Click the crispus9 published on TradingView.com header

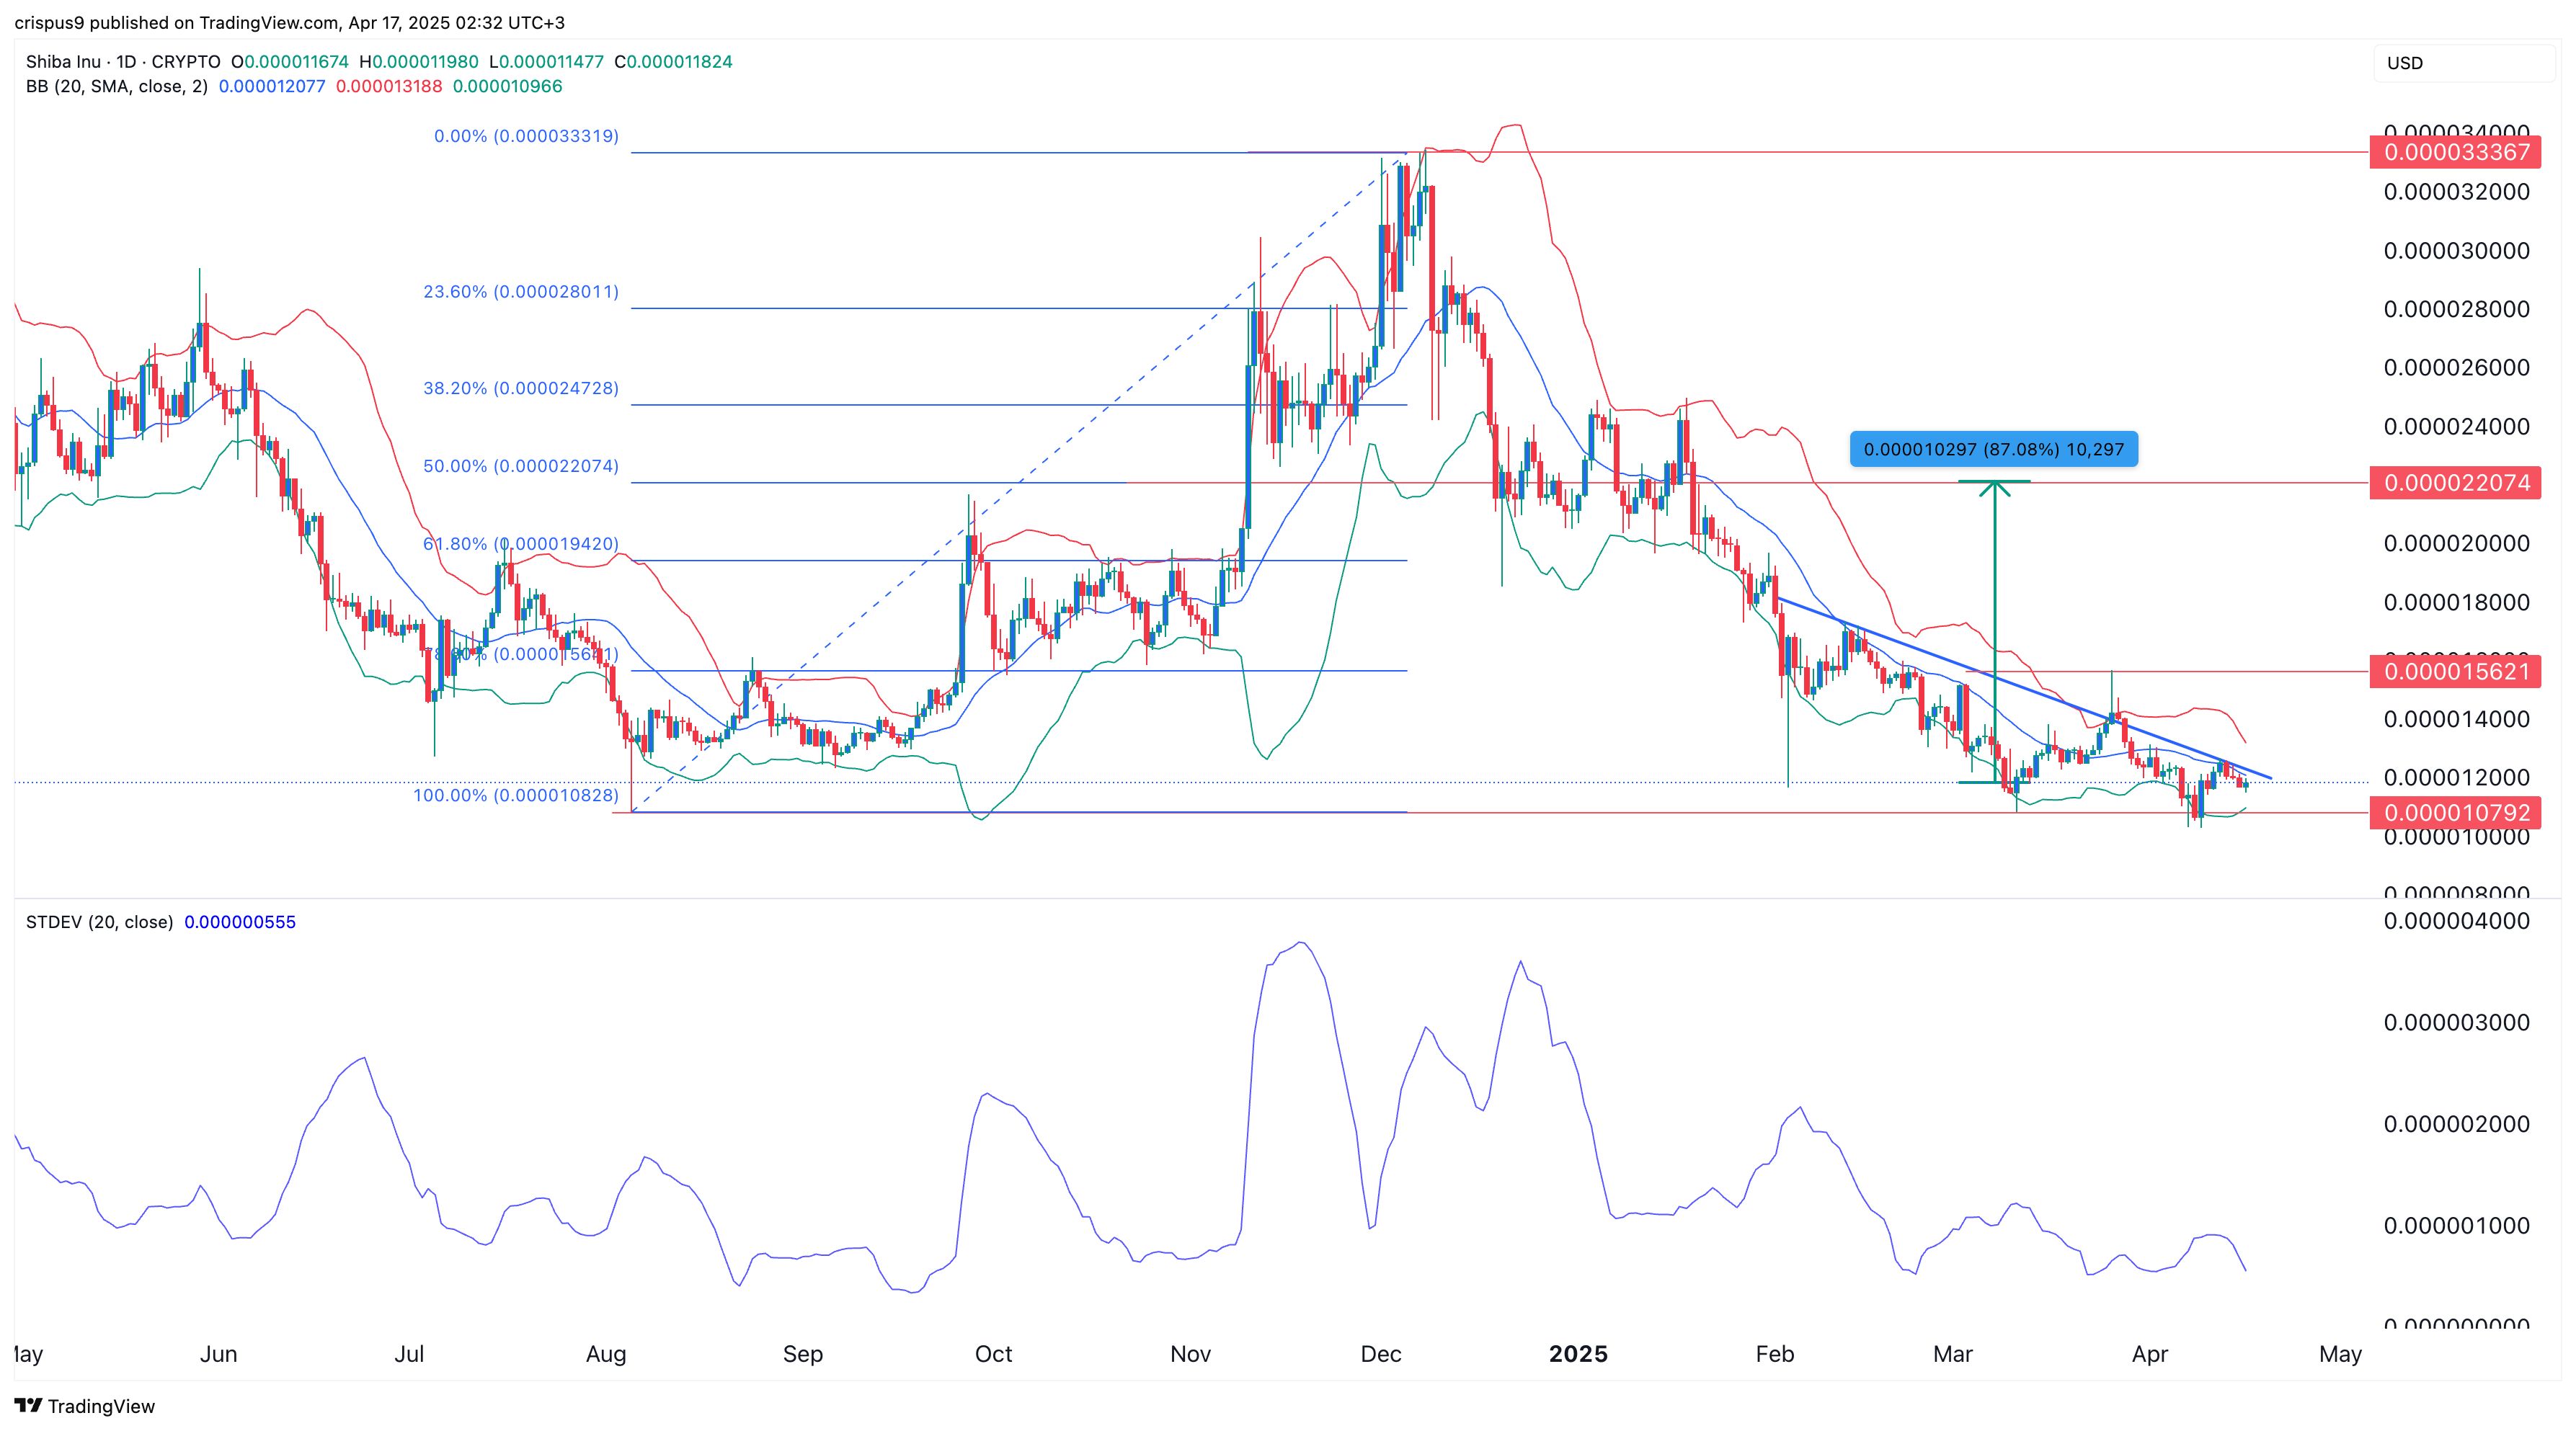(x=290, y=22)
